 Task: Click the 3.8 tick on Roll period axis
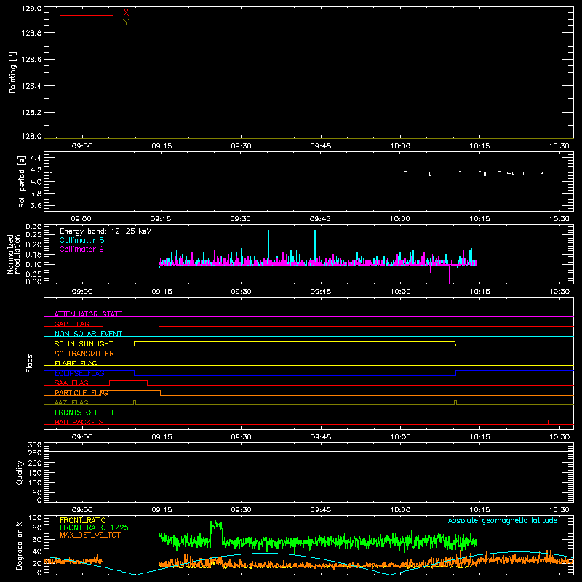(36, 194)
